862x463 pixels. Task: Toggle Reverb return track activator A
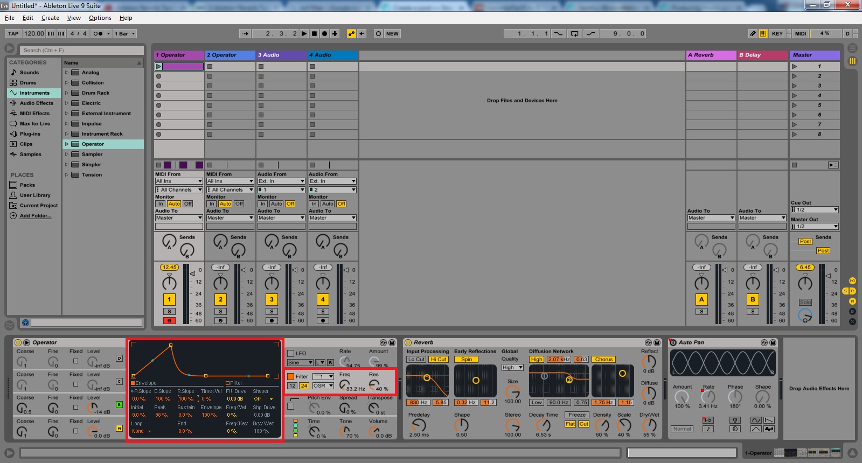pyautogui.click(x=701, y=299)
